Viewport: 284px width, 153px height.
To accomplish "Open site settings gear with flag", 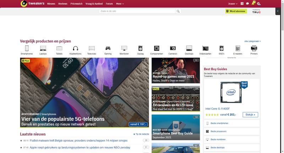I will [259, 4].
